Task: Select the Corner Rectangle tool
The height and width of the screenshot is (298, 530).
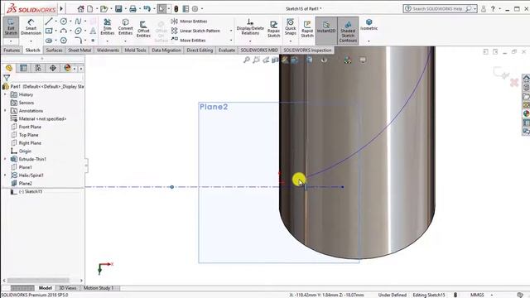Action: 49,31
